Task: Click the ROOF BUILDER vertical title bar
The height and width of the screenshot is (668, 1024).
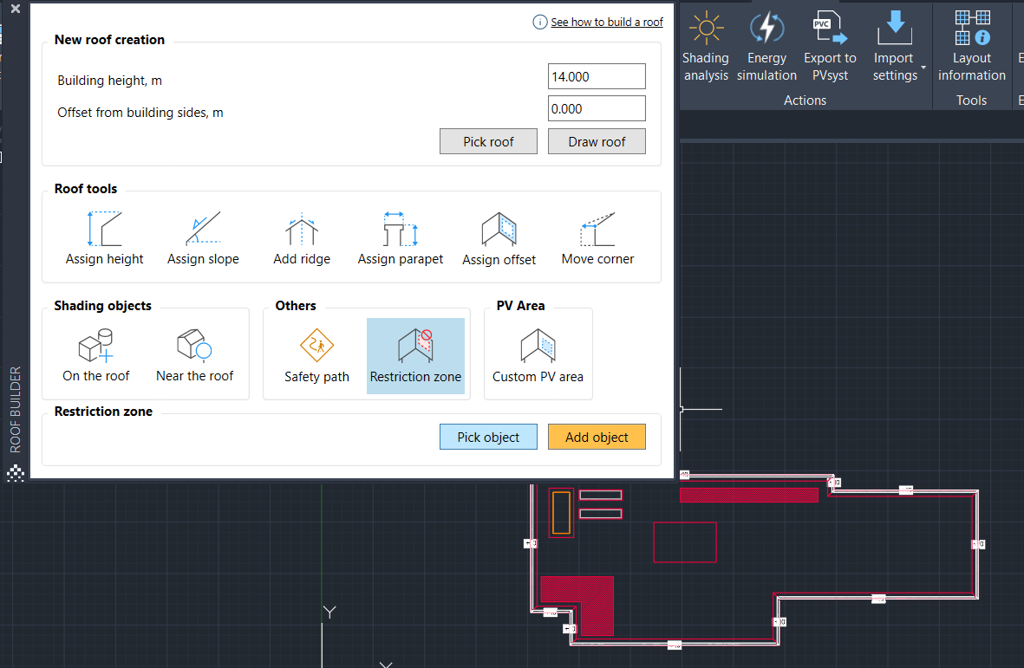Action: [16, 410]
